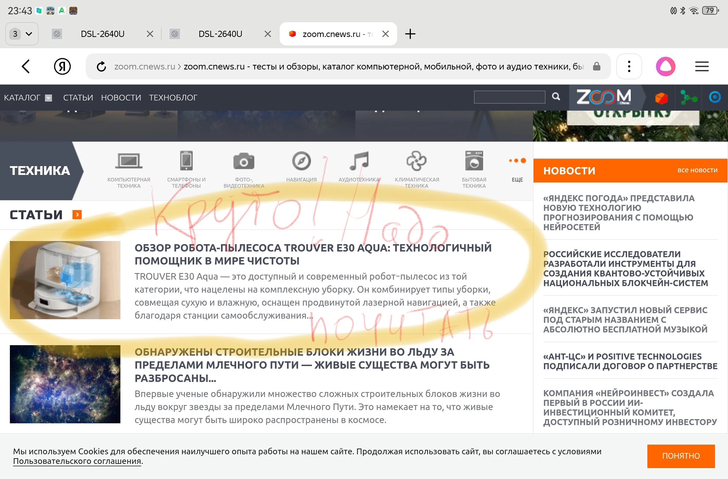Click the site search input field
The image size is (728, 479).
[x=509, y=97]
